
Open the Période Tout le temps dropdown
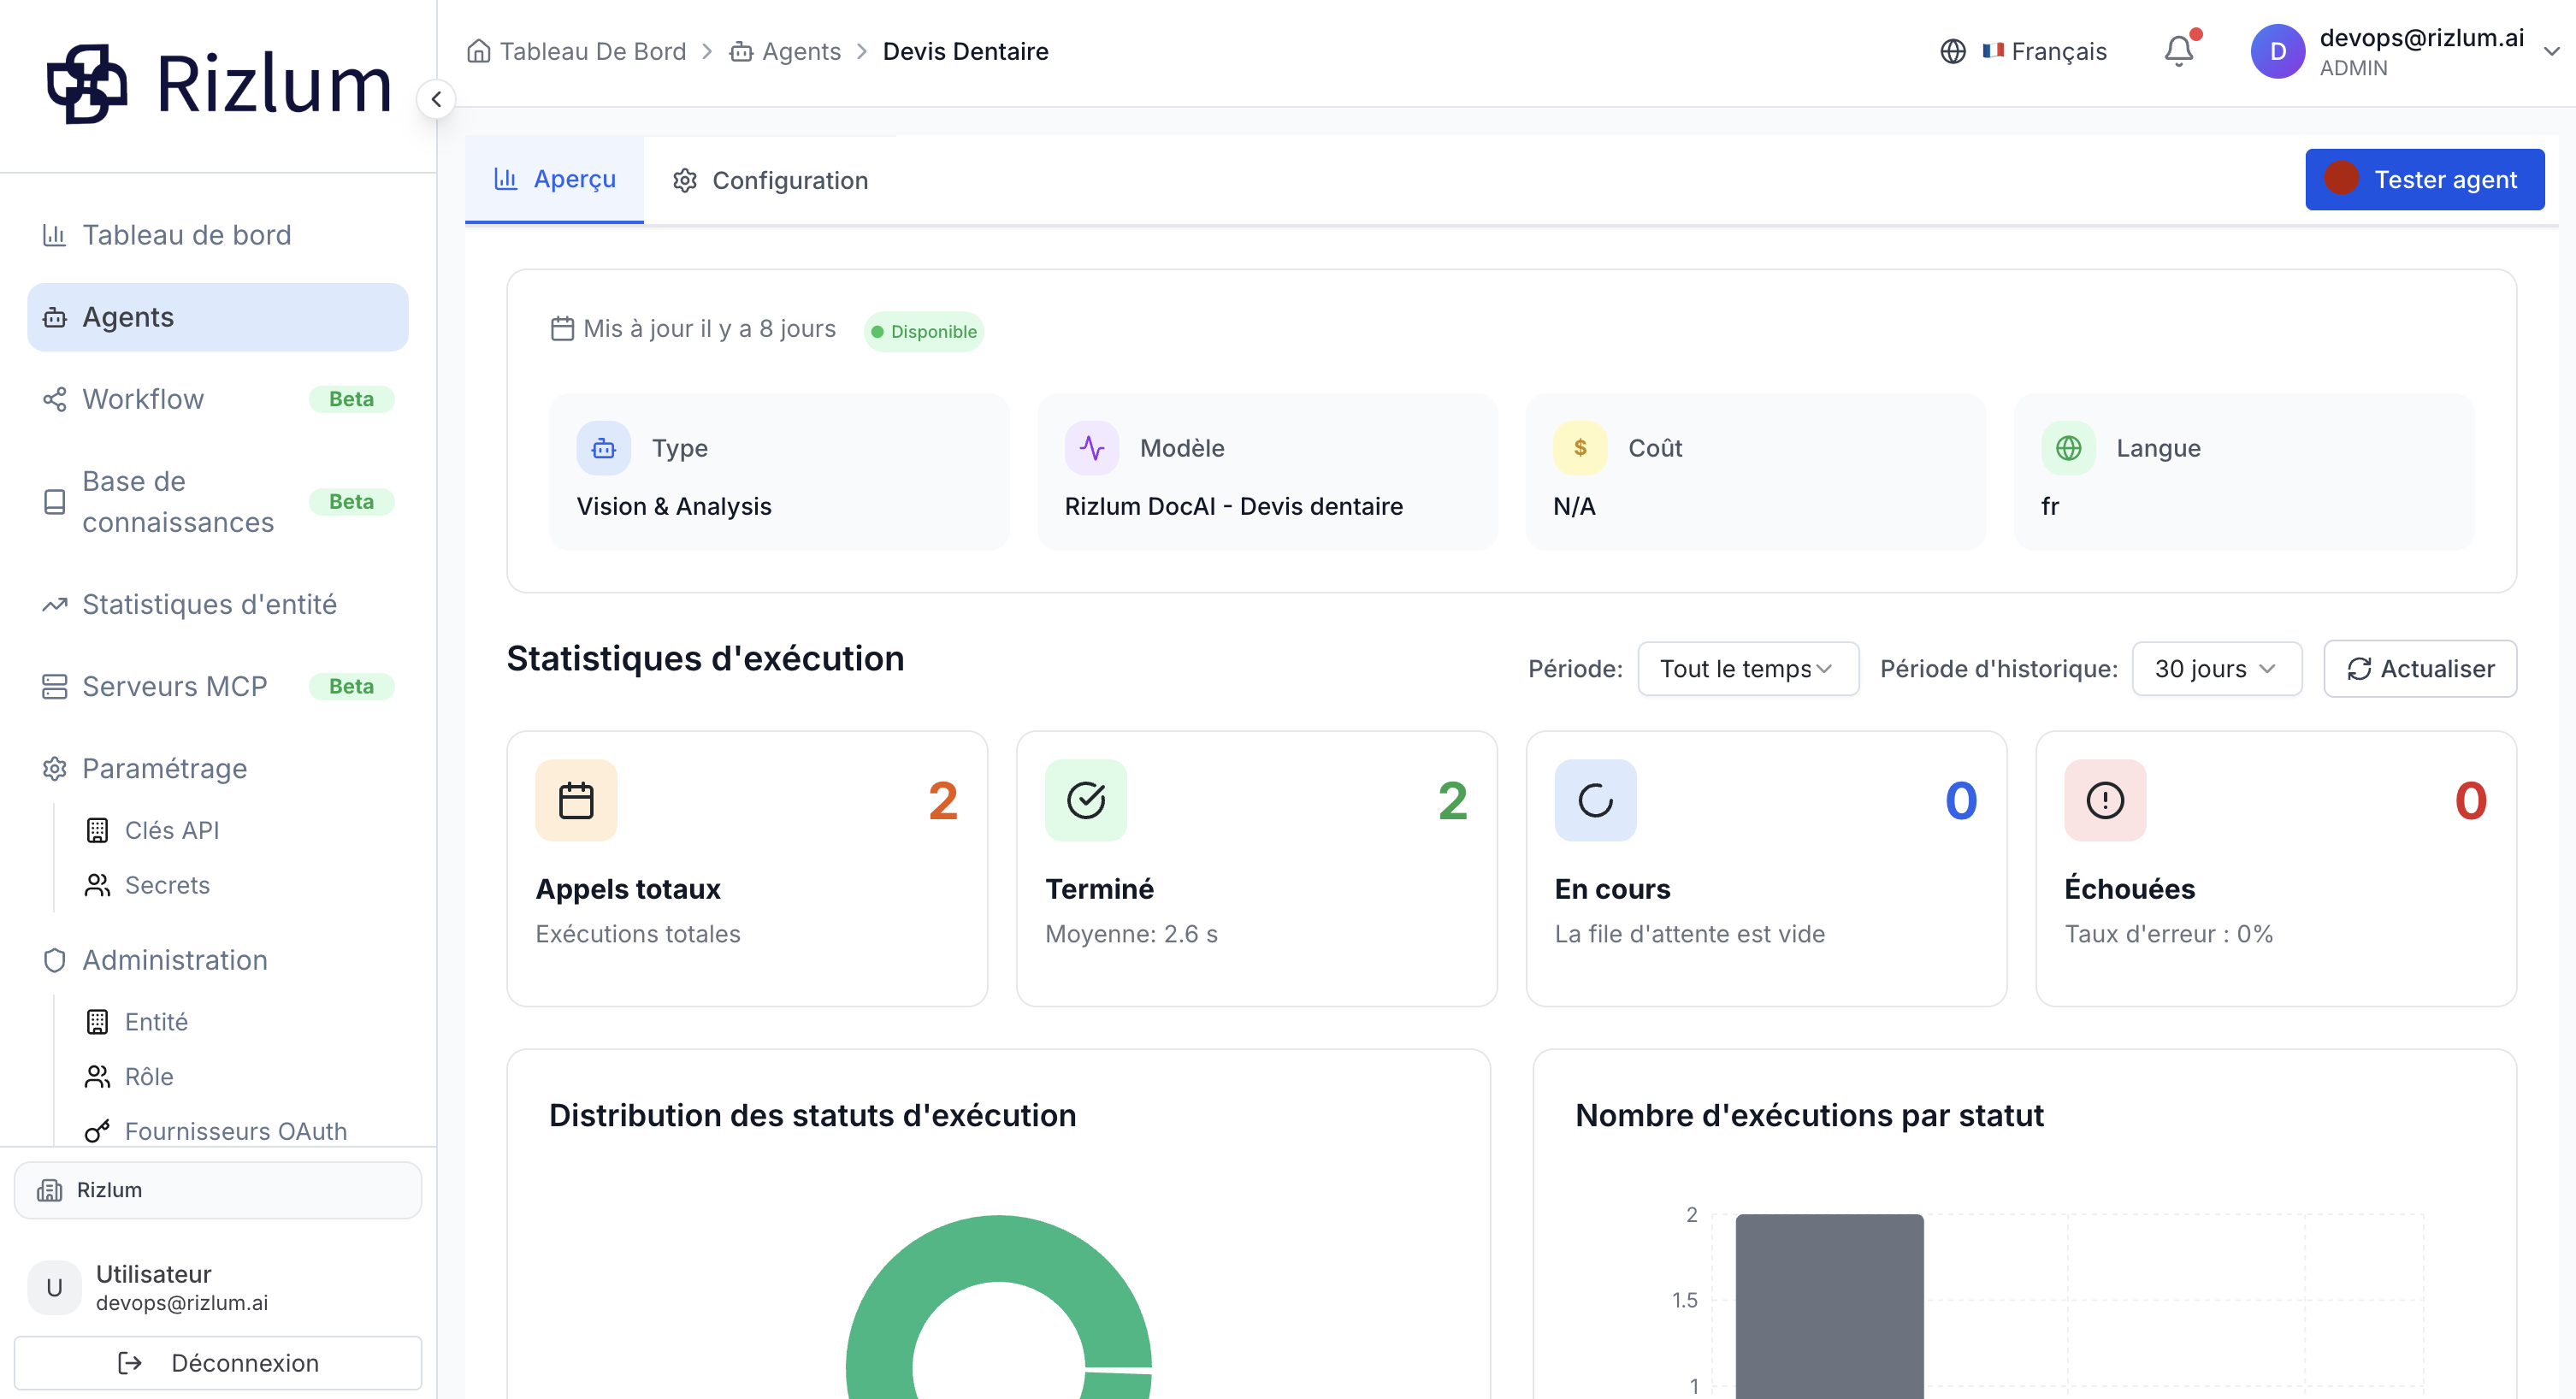[1747, 669]
